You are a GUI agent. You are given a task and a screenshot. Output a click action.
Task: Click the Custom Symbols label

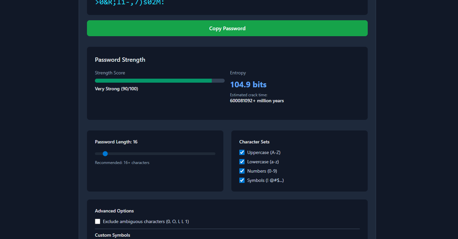point(113,235)
